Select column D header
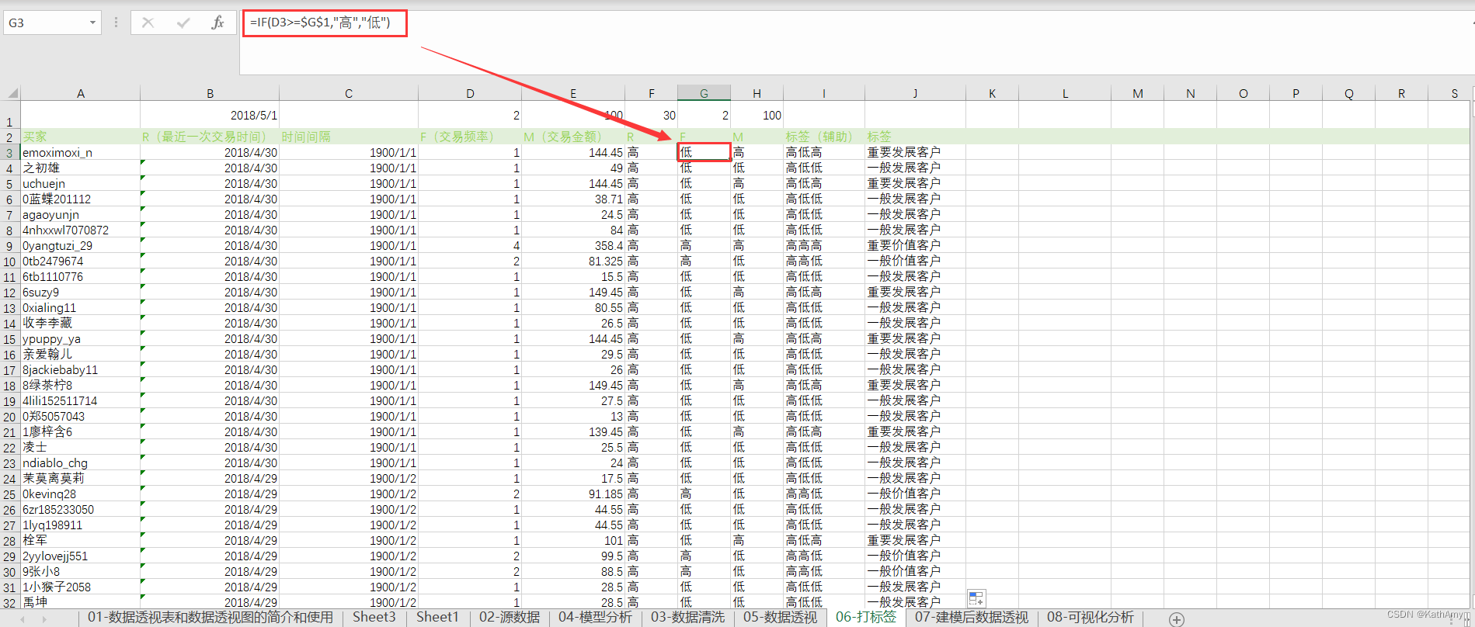The width and height of the screenshot is (1475, 627). pos(470,93)
